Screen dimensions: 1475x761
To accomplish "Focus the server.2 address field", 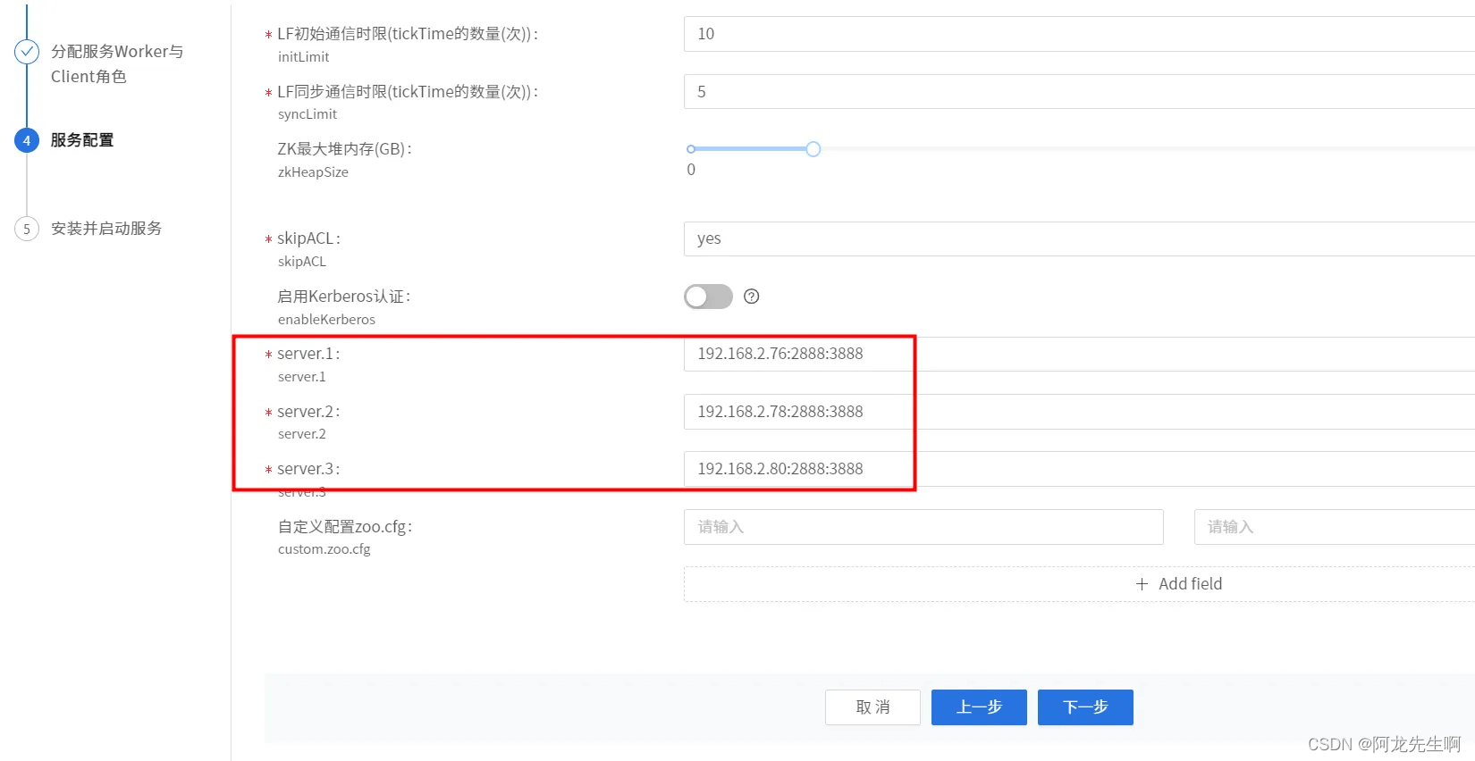I will click(1079, 412).
